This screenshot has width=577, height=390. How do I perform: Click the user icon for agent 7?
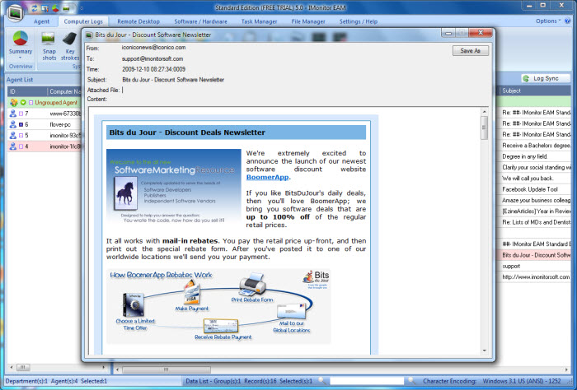pyautogui.click(x=13, y=114)
